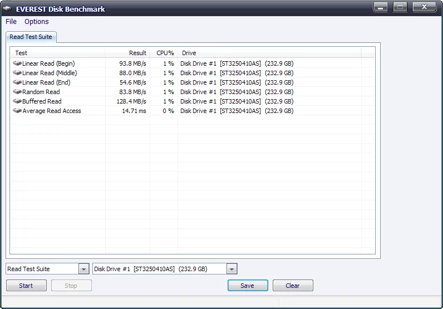Image resolution: width=443 pixels, height=309 pixels.
Task: Click the Drive column header
Action: [269, 53]
